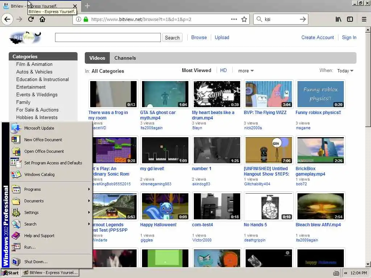371x278 pixels.
Task: Select Education & Instructional category
Action: point(43,79)
